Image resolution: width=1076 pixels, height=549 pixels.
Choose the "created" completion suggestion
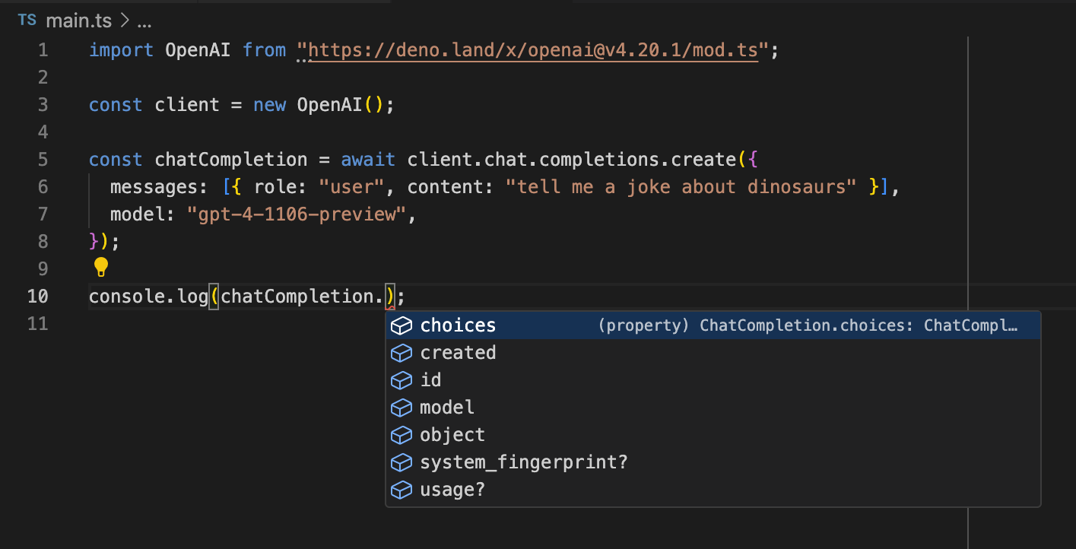[x=458, y=352]
